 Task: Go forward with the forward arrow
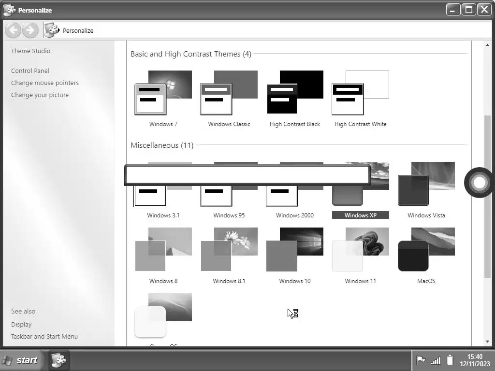[30, 30]
